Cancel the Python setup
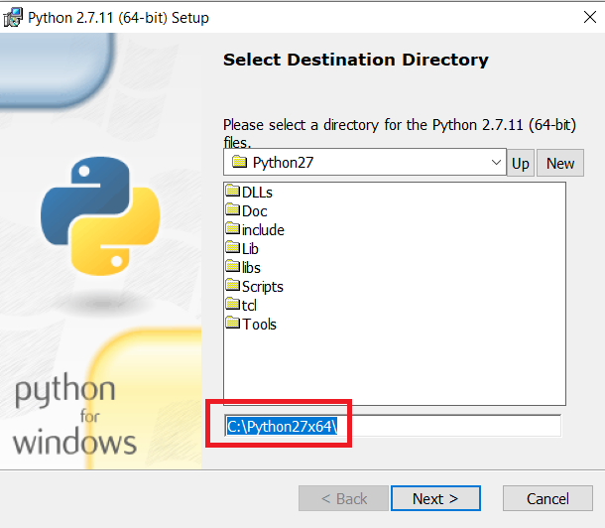Image resolution: width=605 pixels, height=528 pixels. 547,498
